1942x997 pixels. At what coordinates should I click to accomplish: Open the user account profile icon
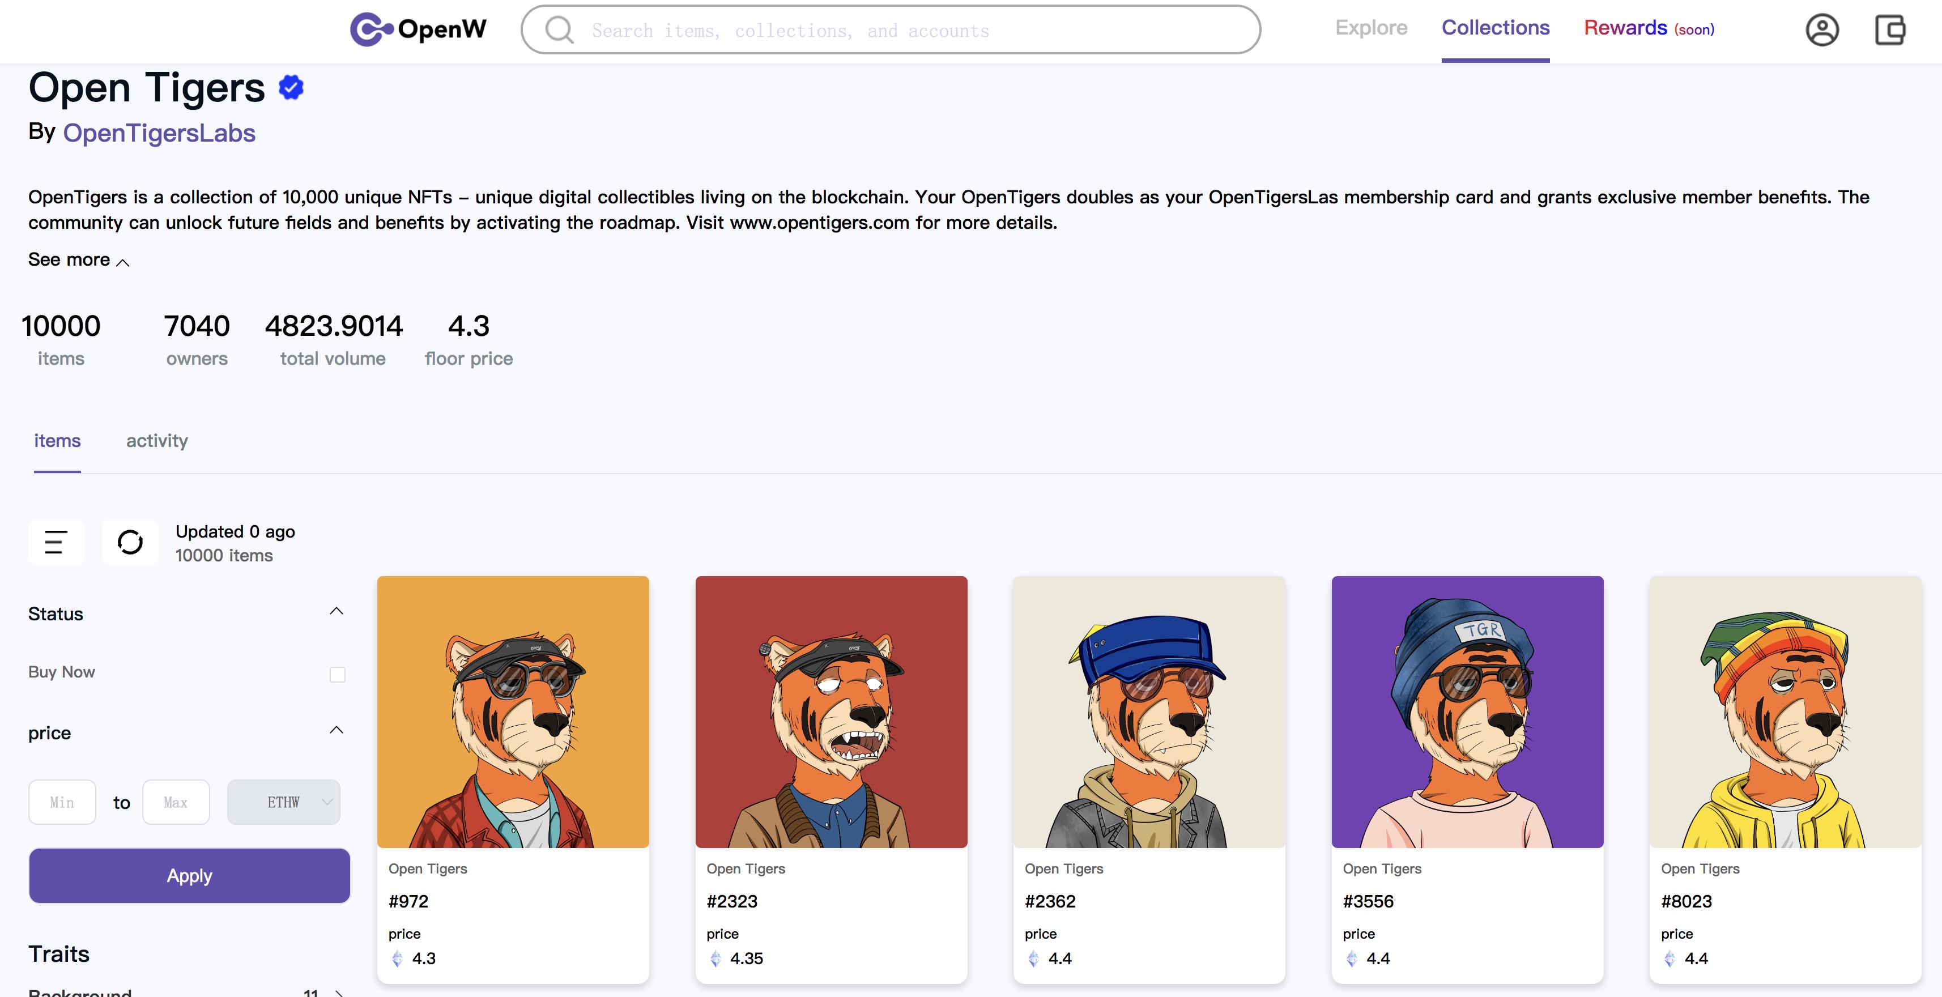[x=1821, y=30]
